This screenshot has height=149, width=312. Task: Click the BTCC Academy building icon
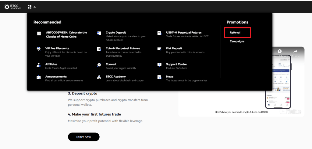point(99,77)
